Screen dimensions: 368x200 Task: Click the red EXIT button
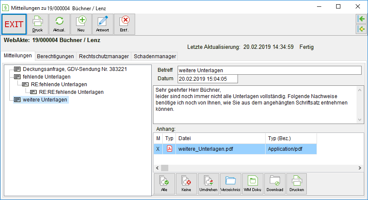click(14, 24)
